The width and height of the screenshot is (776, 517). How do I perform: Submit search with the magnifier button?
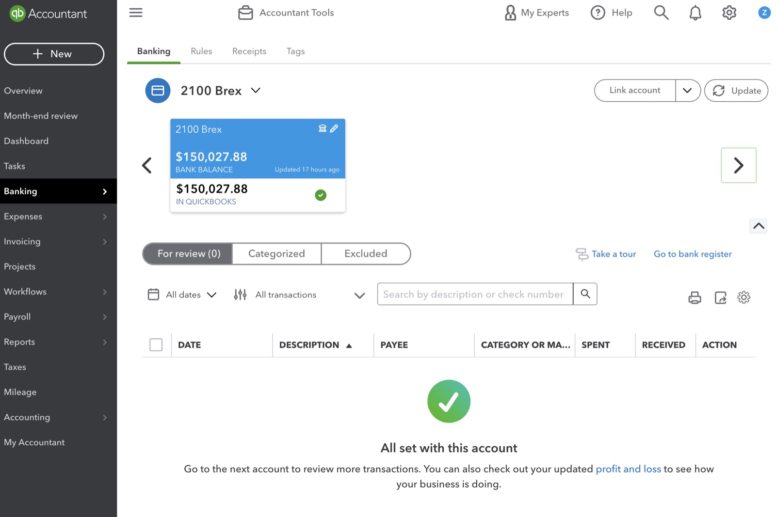(585, 294)
